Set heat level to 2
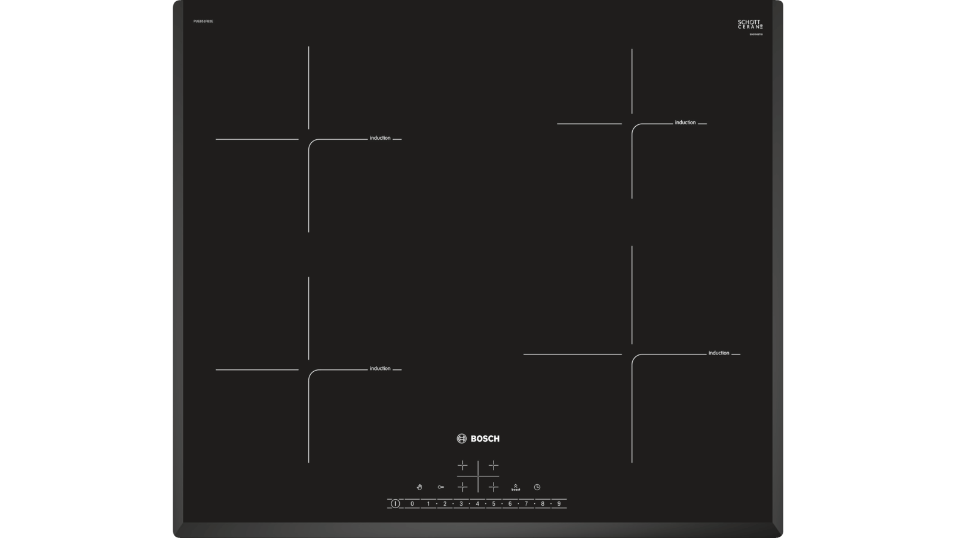Viewport: 956px width, 538px height. [445, 504]
